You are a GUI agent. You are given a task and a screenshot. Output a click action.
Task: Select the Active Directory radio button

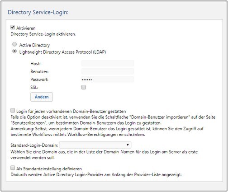point(14,44)
